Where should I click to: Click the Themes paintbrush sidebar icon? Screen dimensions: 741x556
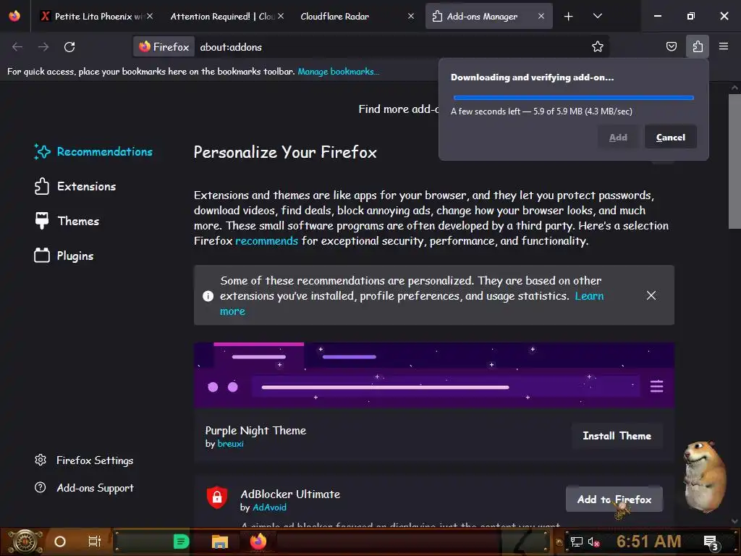coord(41,221)
